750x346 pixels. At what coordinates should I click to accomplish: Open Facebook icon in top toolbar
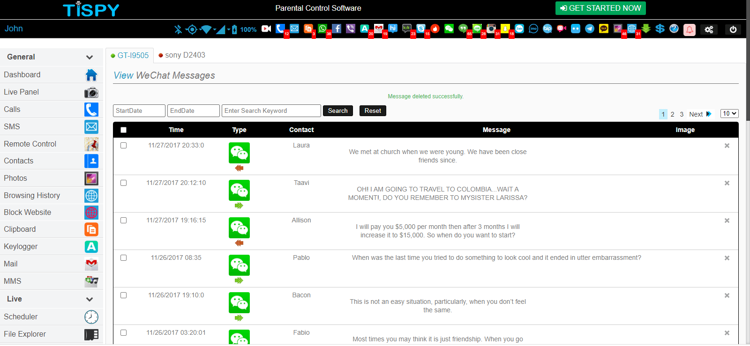click(x=337, y=29)
